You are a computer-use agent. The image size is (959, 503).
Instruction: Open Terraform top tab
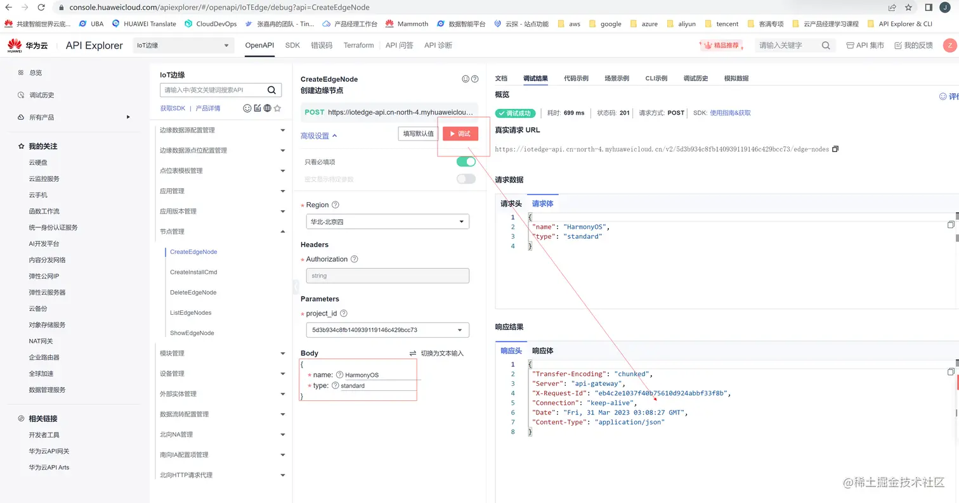click(x=358, y=46)
